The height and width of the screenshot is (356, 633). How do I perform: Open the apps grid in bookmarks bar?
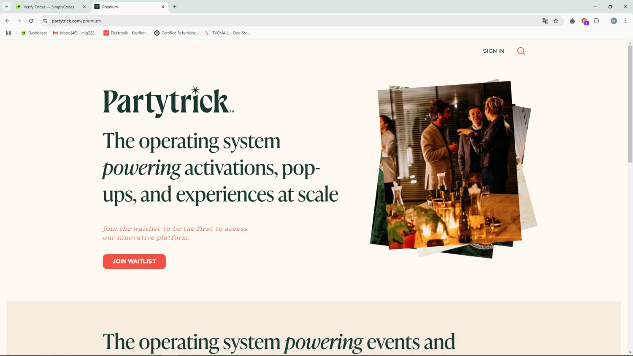pos(8,33)
